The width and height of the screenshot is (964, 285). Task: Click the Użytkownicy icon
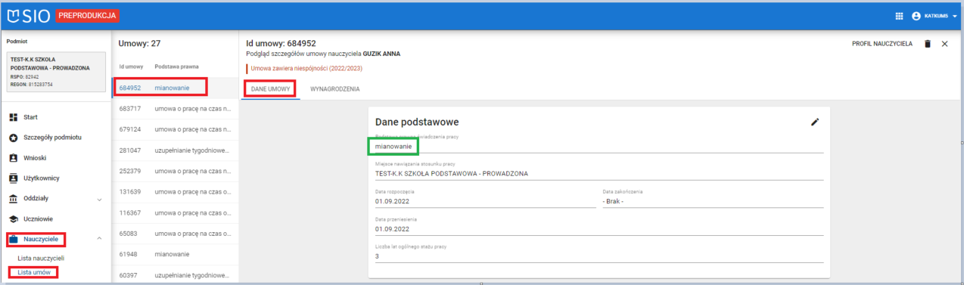(13, 178)
